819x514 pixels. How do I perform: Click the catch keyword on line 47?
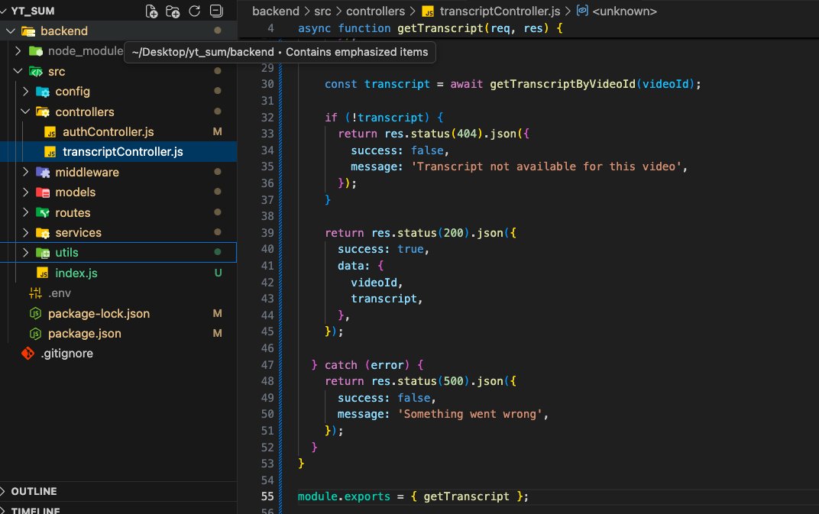coord(341,364)
